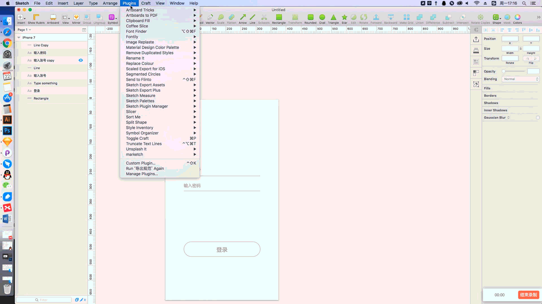Select the Type something layer
Image resolution: width=542 pixels, height=304 pixels.
coord(52,83)
